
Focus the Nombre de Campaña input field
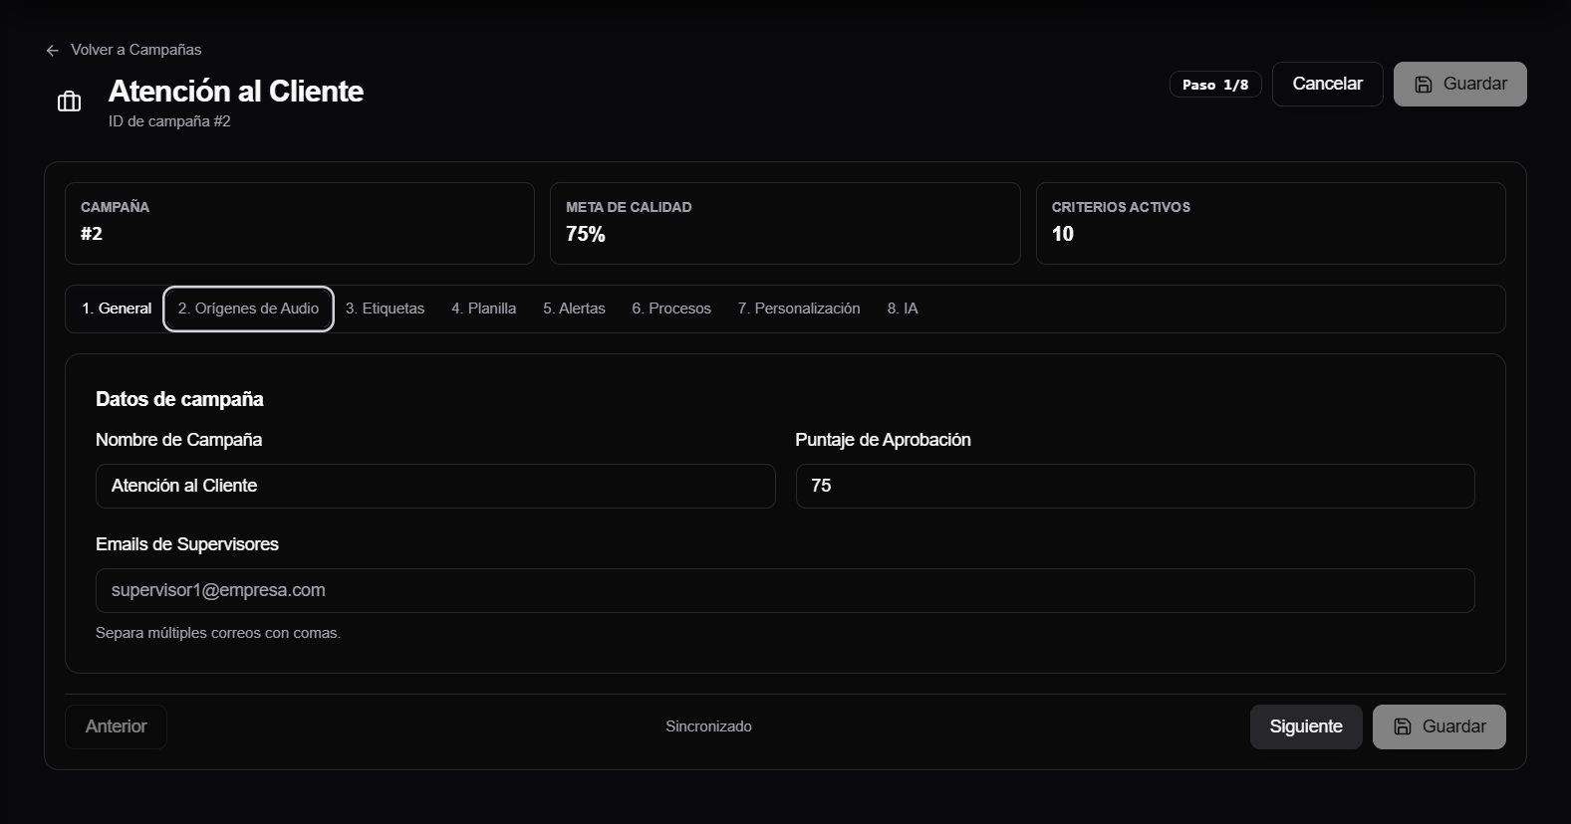click(435, 487)
